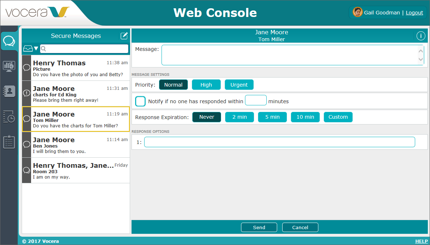Viewport: 430px width, 245px height.
Task: Set response expiration to 10 min
Action: (305, 117)
